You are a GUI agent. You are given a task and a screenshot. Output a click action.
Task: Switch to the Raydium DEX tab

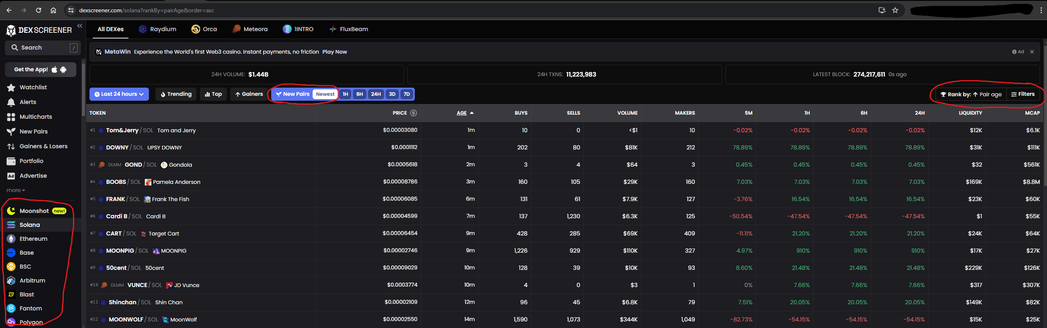[x=158, y=29]
